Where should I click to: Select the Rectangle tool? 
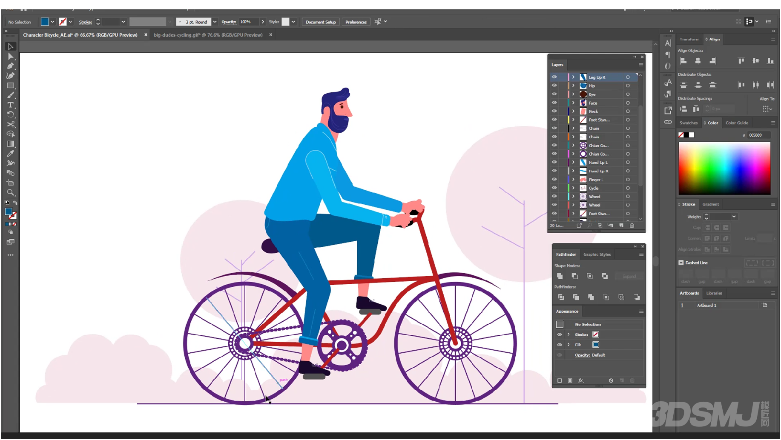click(x=11, y=86)
